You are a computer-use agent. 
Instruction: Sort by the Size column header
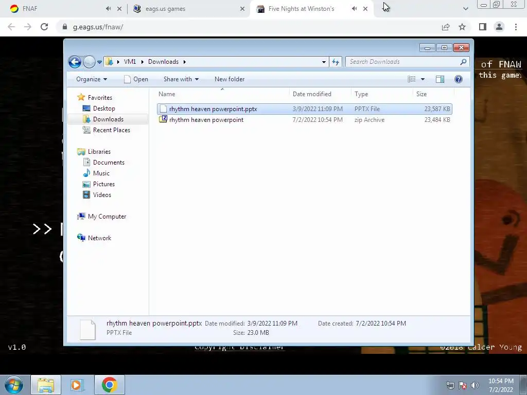click(x=433, y=94)
